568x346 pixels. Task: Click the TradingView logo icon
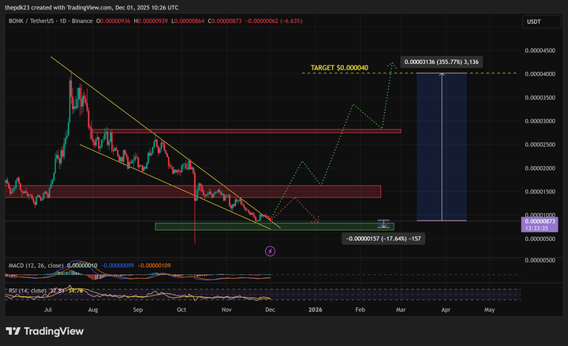pyautogui.click(x=13, y=331)
